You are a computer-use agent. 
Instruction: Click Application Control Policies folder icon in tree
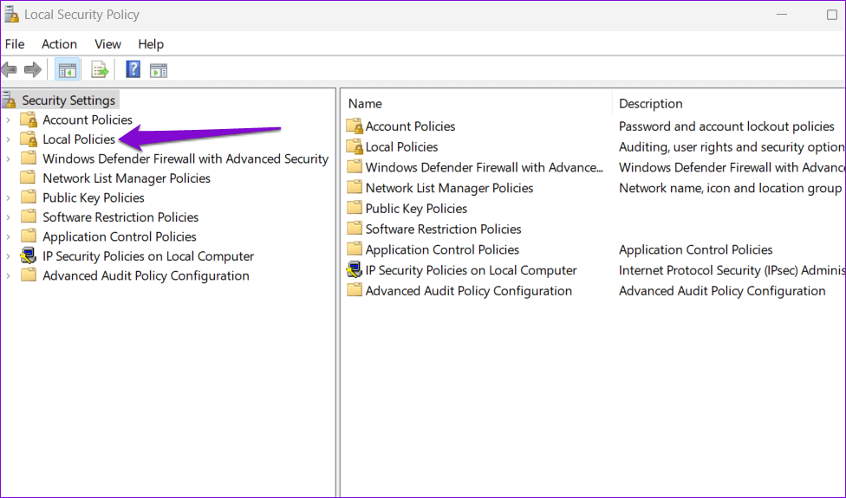[x=28, y=236]
